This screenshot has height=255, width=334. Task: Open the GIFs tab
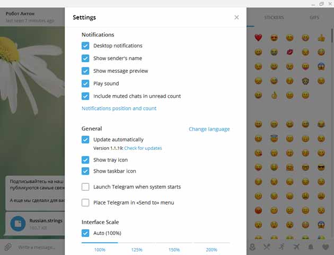[x=314, y=18]
